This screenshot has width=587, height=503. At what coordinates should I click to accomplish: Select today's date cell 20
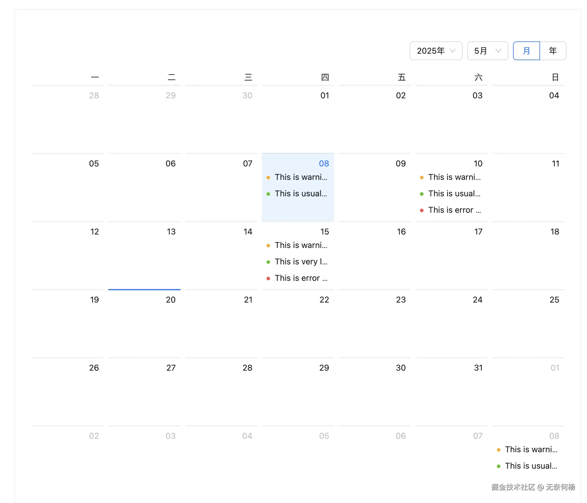pos(171,300)
